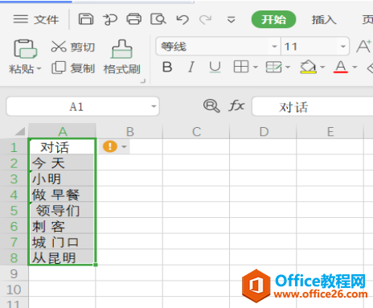This screenshot has width=373, height=308.
Task: Click formula bar containing 对话
Action: click(313, 107)
